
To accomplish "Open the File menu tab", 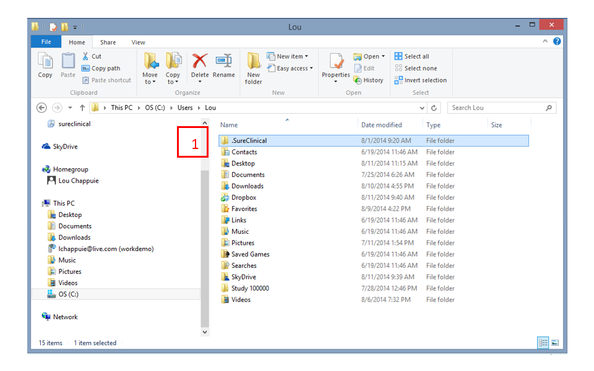I will pos(46,41).
